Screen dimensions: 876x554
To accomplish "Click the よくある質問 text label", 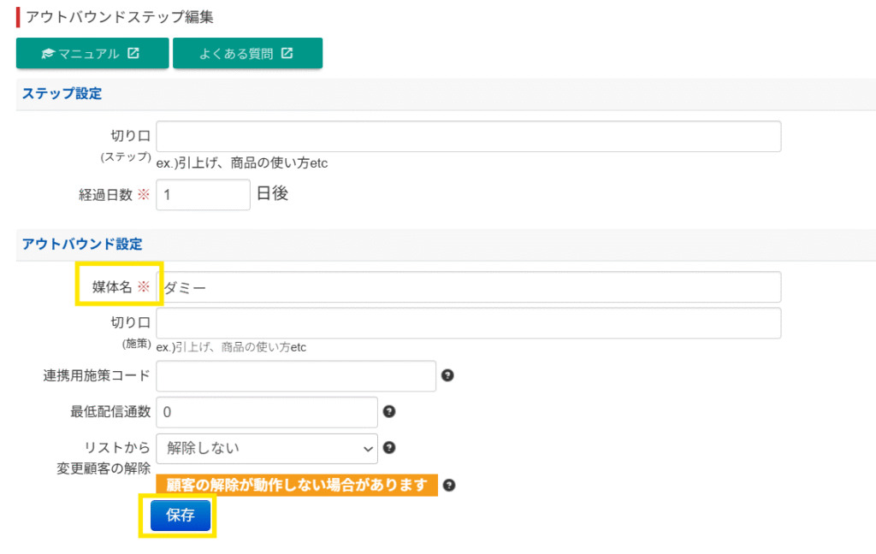I will click(236, 54).
